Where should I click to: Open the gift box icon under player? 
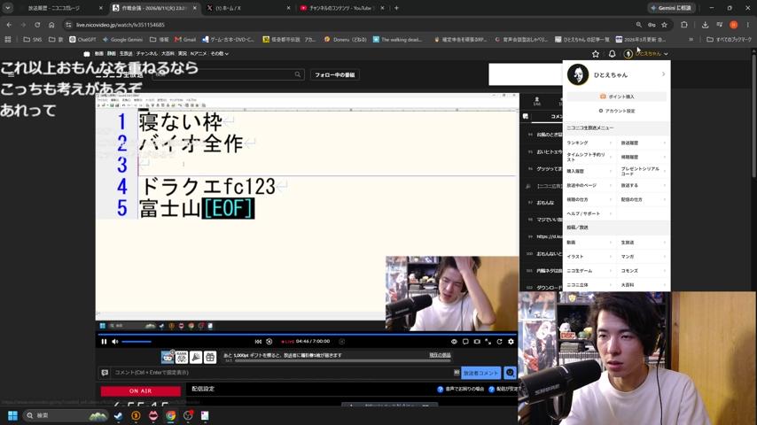(x=210, y=357)
